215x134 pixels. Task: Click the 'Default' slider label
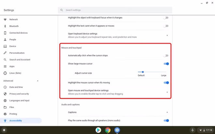click(x=141, y=75)
